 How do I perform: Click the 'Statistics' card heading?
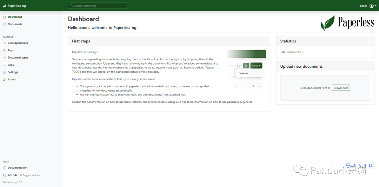point(288,41)
